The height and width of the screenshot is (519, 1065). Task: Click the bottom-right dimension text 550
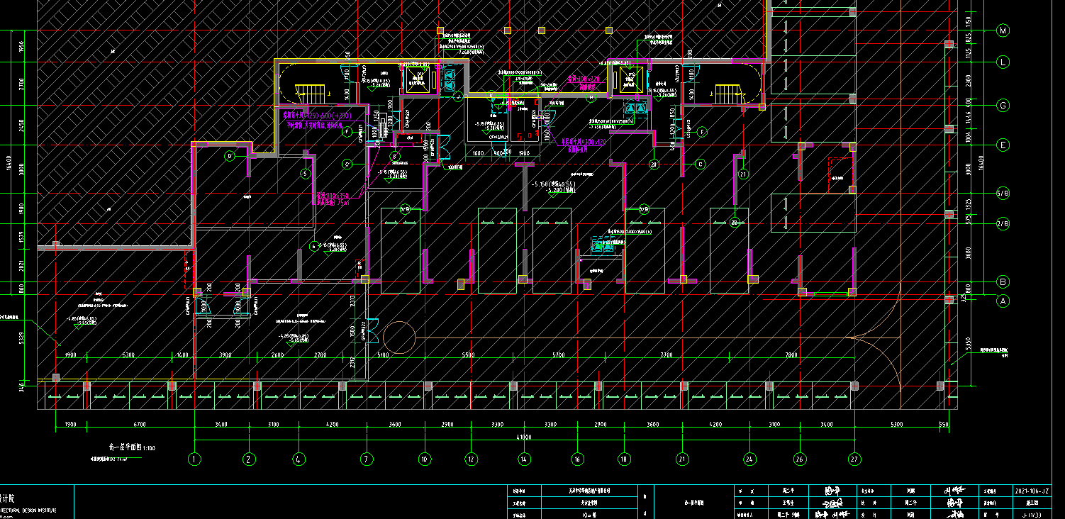point(943,424)
